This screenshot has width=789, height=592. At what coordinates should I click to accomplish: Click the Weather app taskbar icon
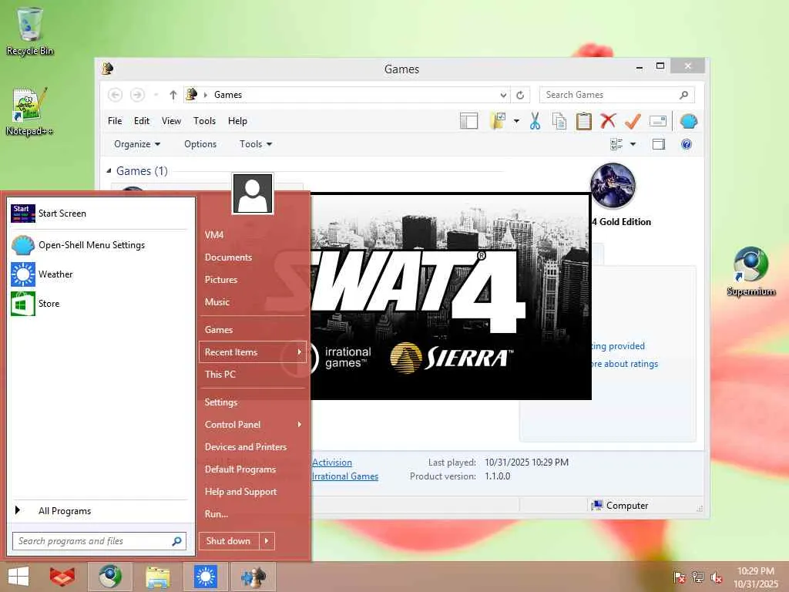click(205, 577)
